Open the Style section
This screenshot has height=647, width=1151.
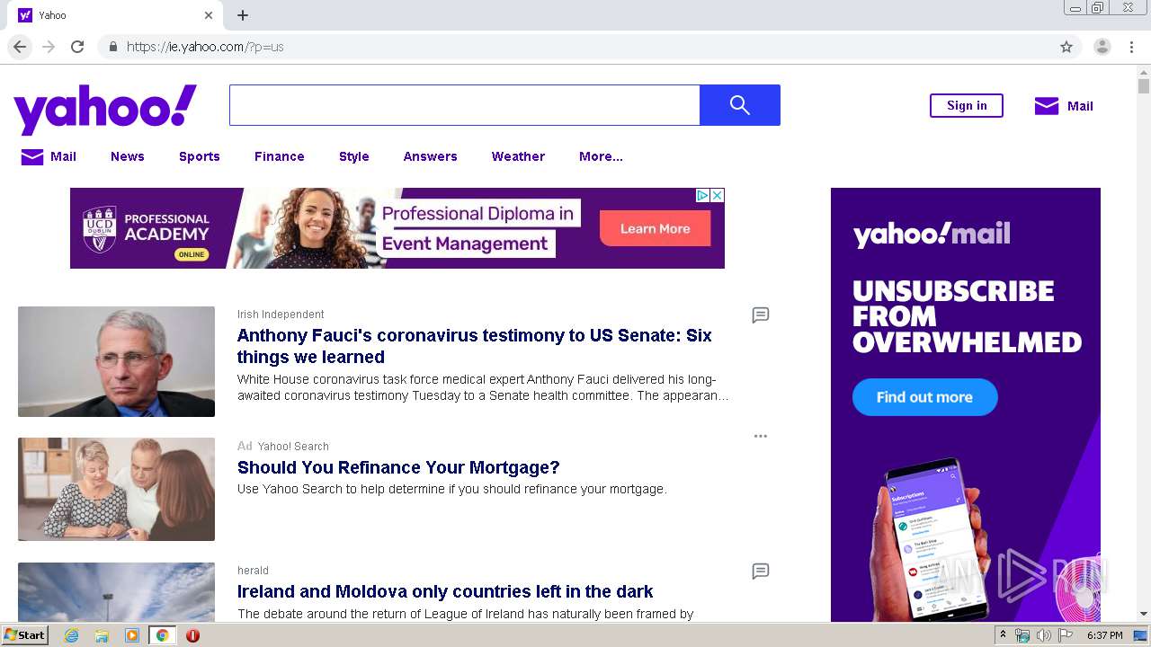(x=354, y=156)
